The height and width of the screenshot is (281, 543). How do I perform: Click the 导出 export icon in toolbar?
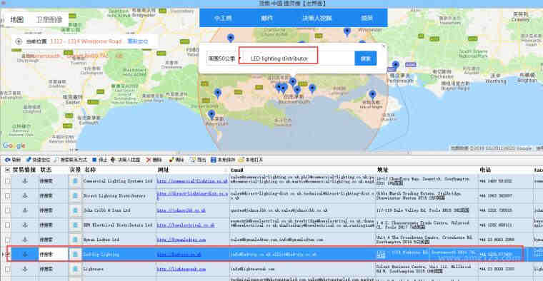(193, 160)
